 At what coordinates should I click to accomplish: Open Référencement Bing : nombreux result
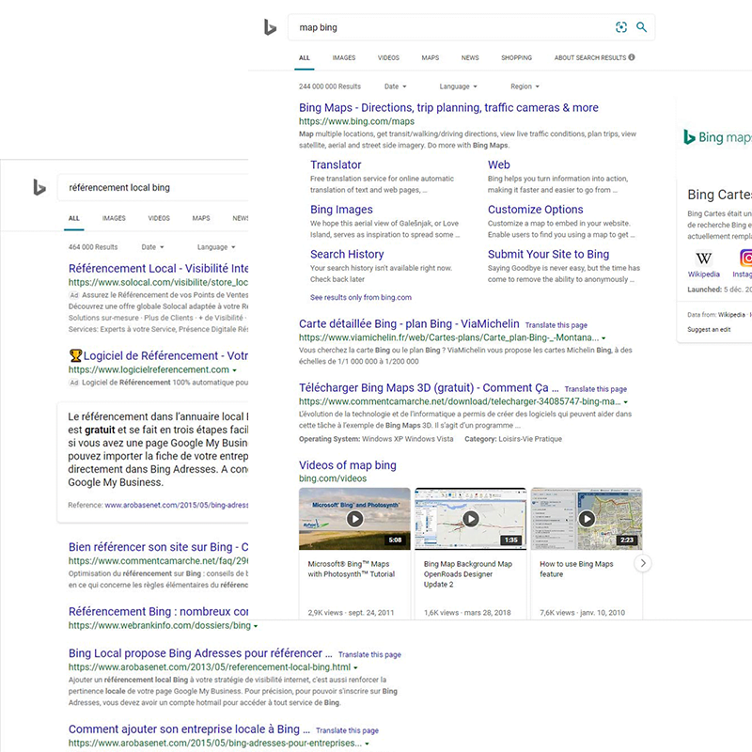(158, 612)
